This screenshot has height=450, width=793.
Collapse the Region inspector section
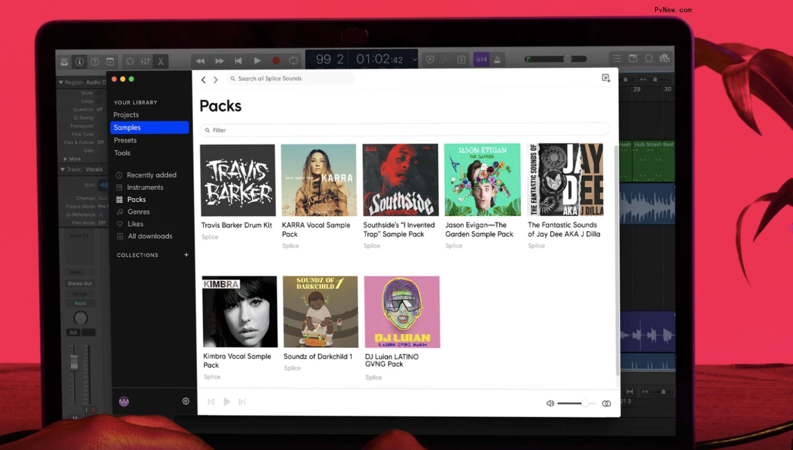(61, 82)
